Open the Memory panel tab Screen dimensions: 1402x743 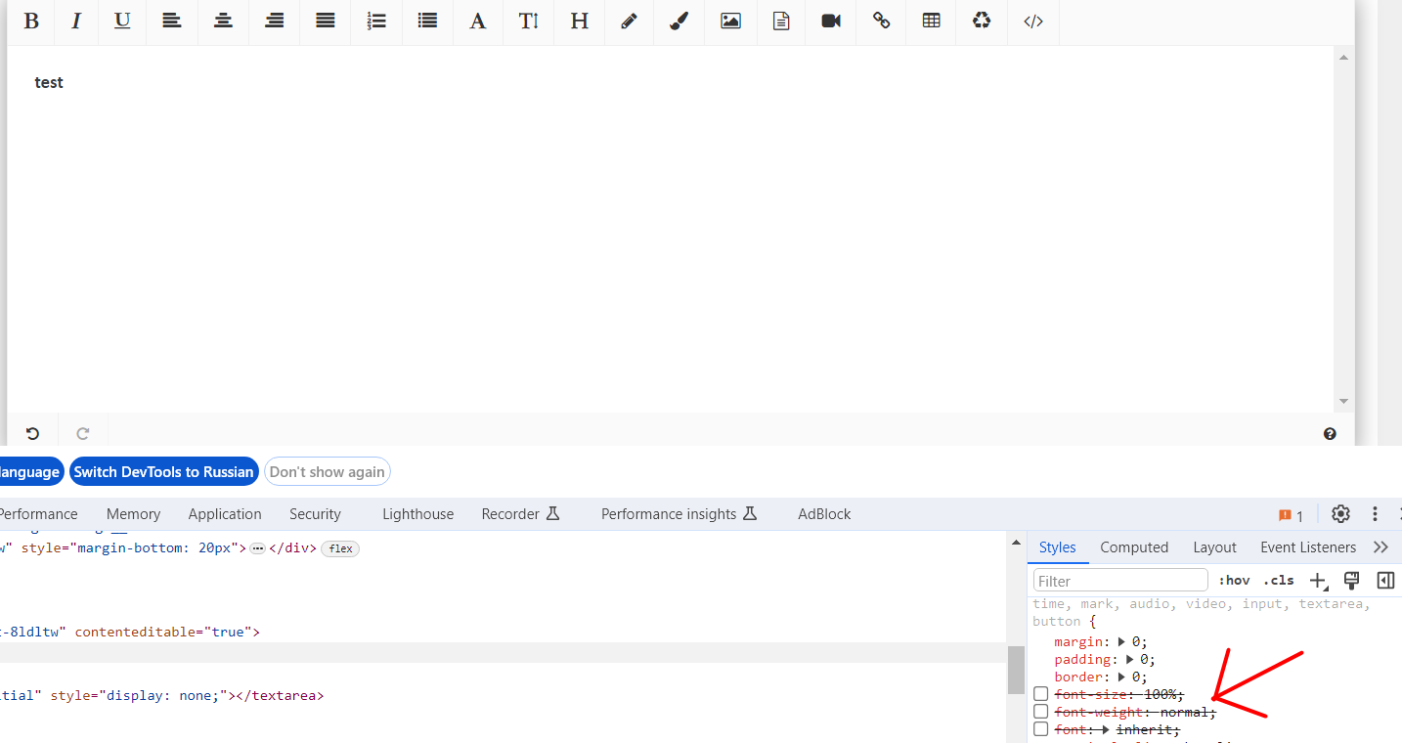(x=133, y=514)
